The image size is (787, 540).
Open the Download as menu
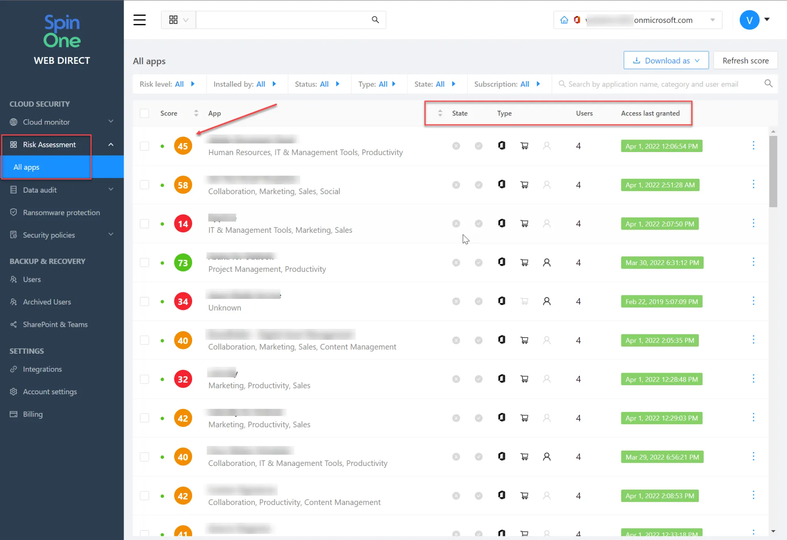[666, 60]
